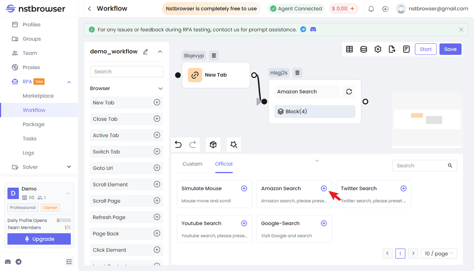
Task: Add Scroll Page node with plus icon
Action: (157, 201)
